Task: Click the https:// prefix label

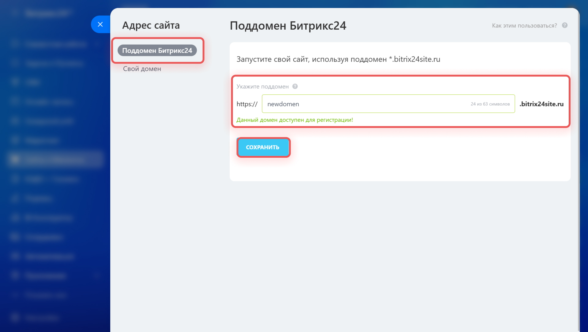Action: pos(247,104)
